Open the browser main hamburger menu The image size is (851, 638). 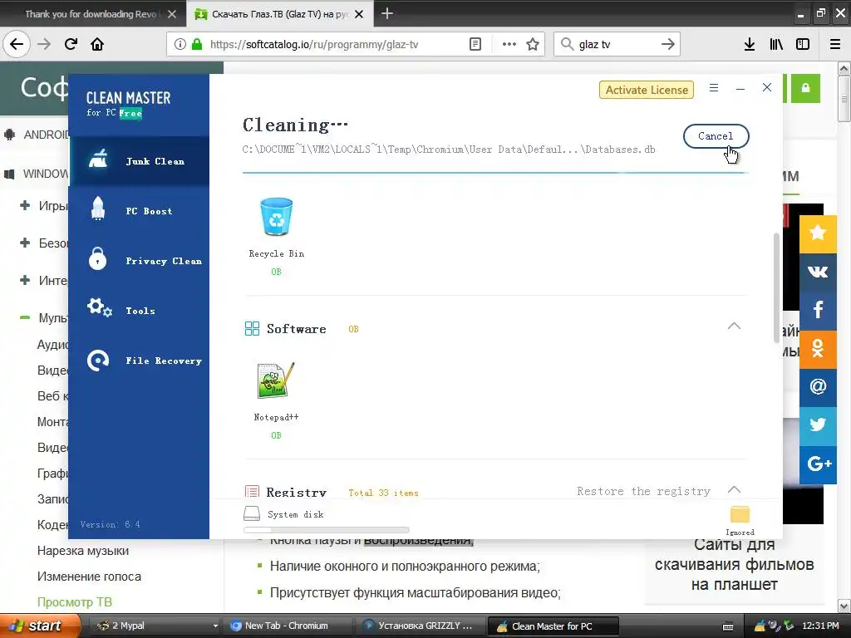pyautogui.click(x=835, y=45)
